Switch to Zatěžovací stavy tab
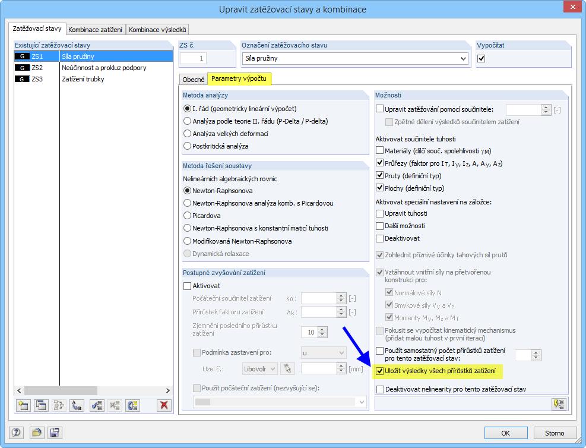This screenshot has width=586, height=448. coord(37,29)
